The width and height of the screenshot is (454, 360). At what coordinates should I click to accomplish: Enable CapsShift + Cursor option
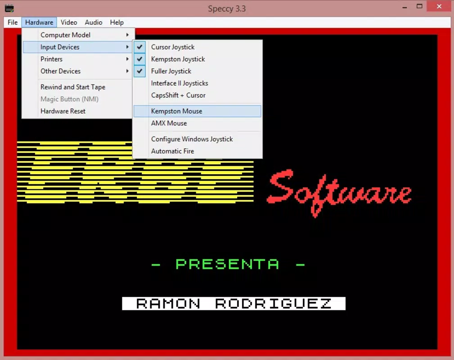click(198, 95)
